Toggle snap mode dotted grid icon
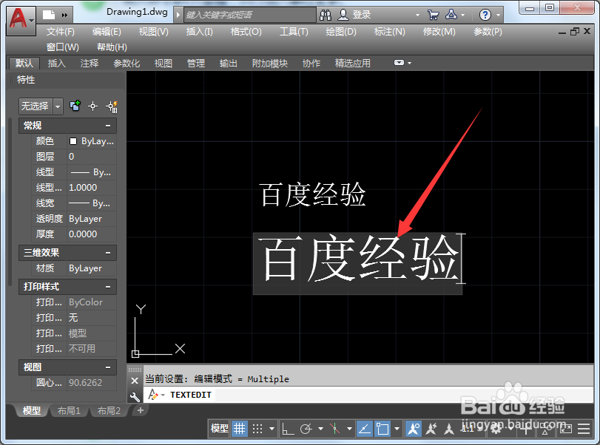600x445 pixels. (x=257, y=429)
